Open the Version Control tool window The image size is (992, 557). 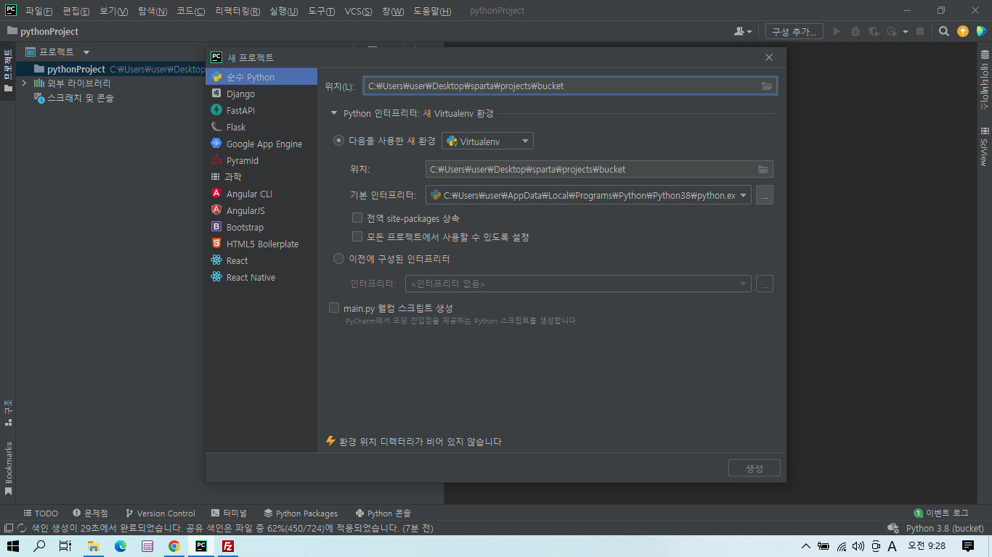point(160,513)
